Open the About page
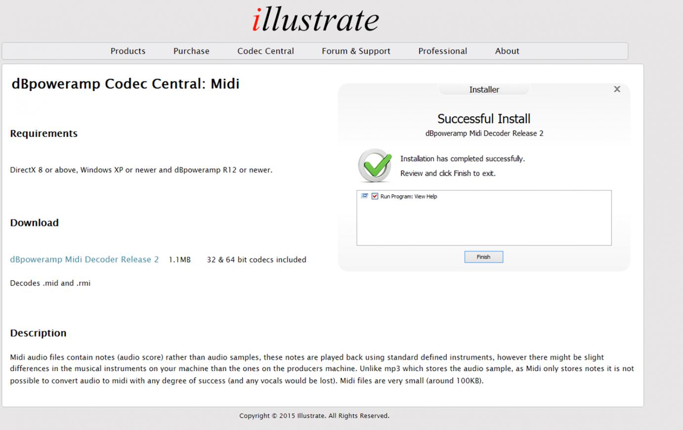Viewport: 683px width, 430px height. (x=507, y=51)
